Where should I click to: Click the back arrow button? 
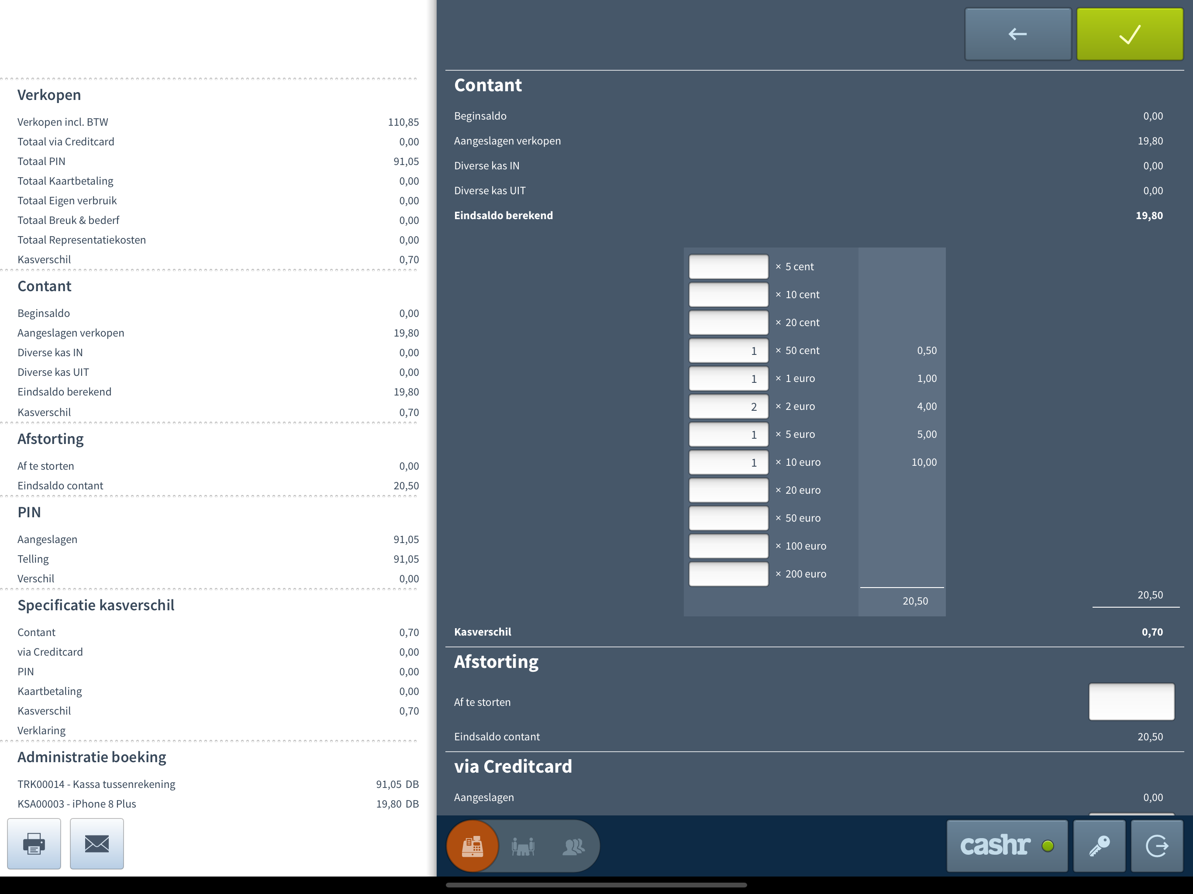click(1018, 34)
